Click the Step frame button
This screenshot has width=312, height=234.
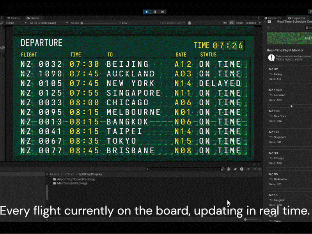click(x=163, y=12)
